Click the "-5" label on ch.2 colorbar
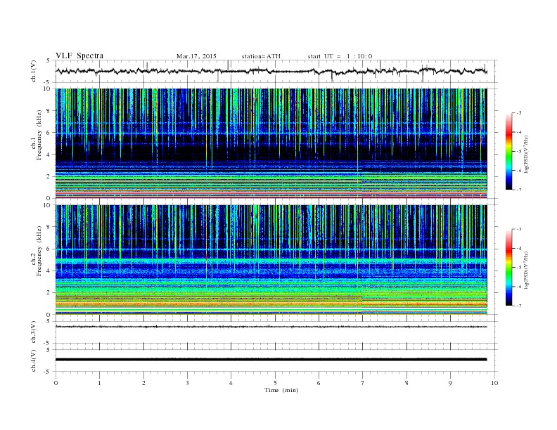The width and height of the screenshot is (557, 430). point(519,268)
